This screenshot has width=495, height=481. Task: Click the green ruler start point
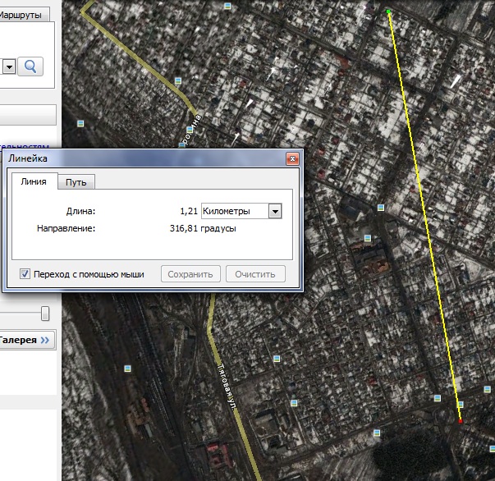(388, 11)
